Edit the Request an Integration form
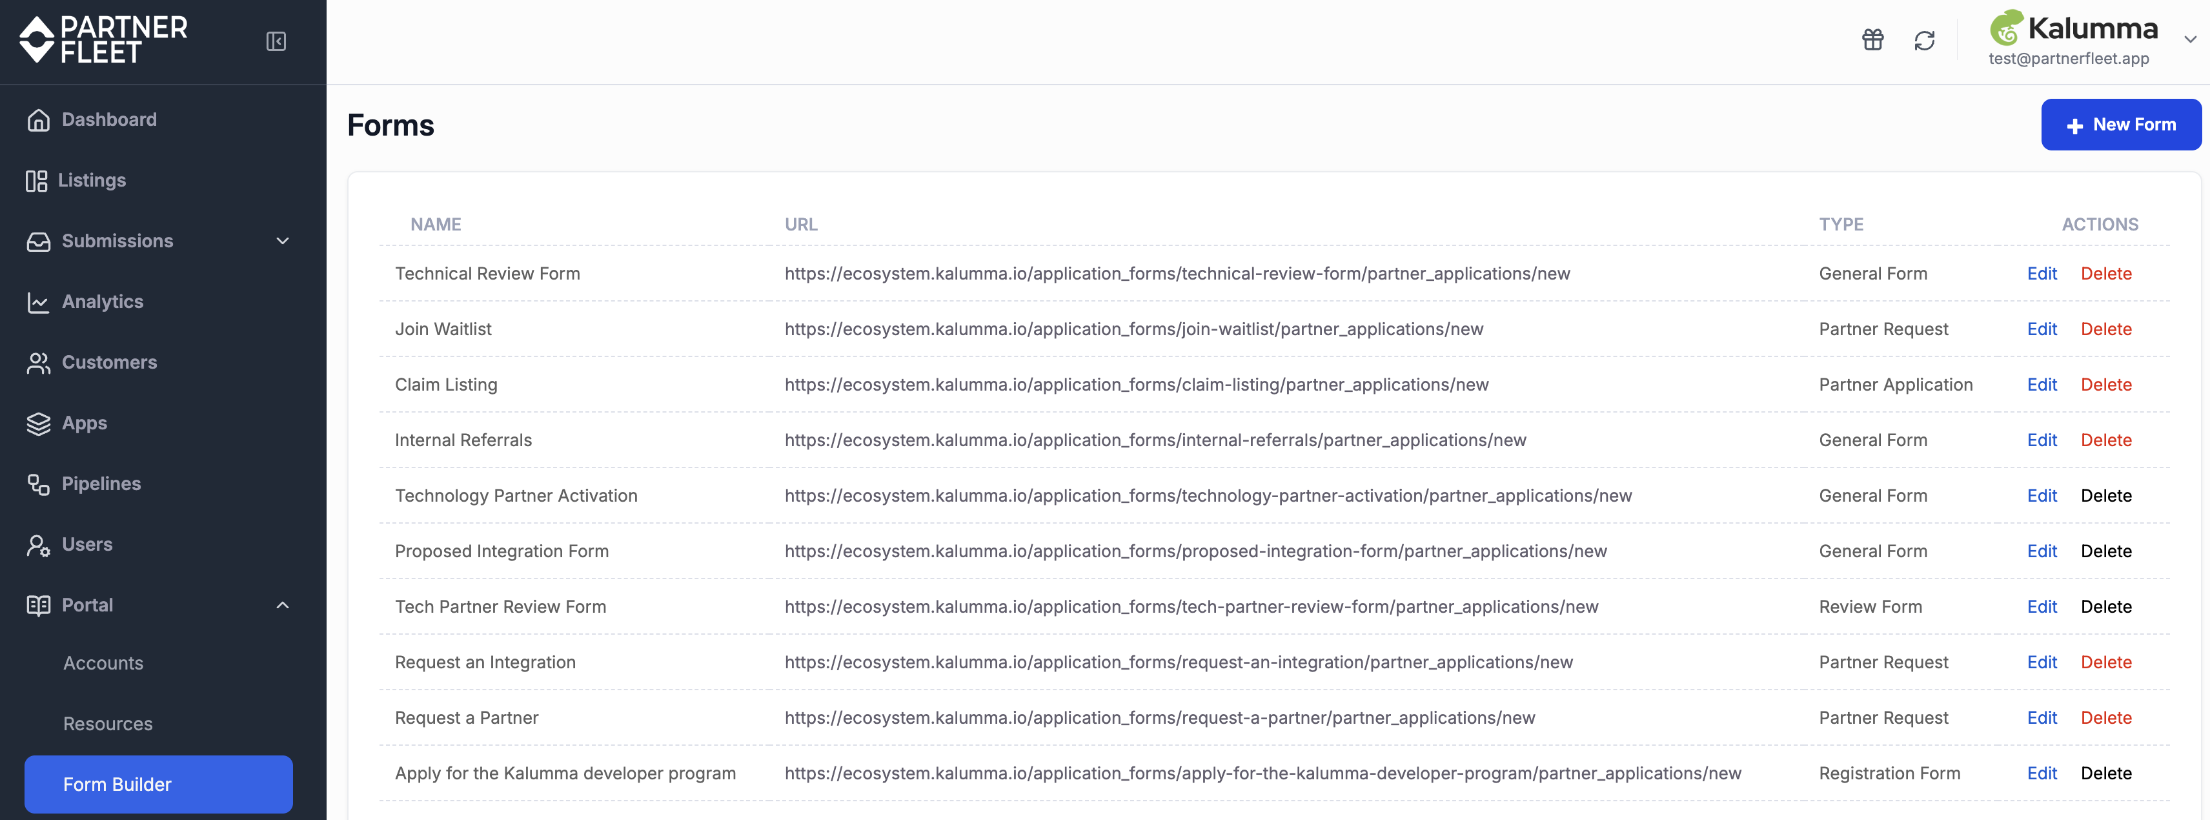 click(2042, 662)
